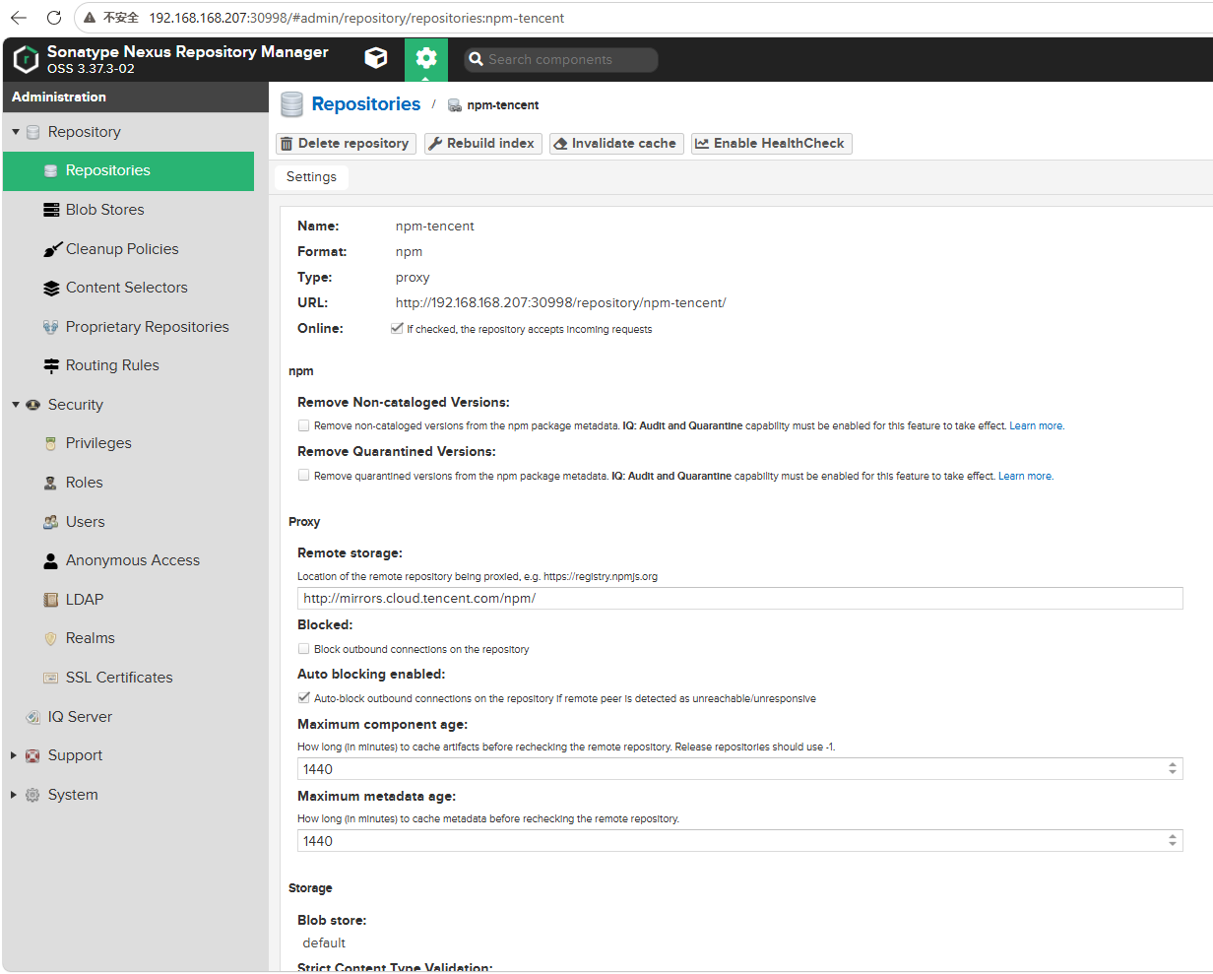Expand the System tree section
1213x974 pixels.
coord(14,795)
